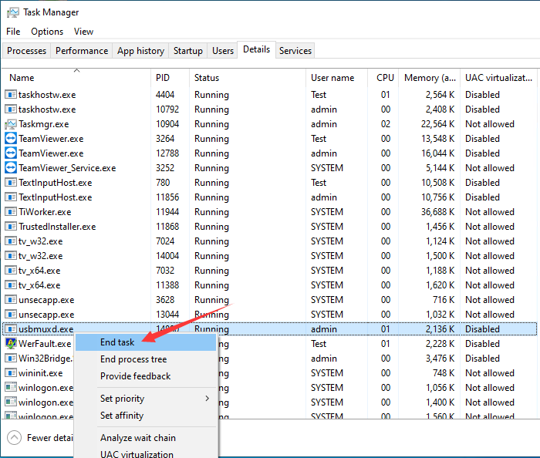Open the View menu
Screen dimensions: 540x458
83,32
